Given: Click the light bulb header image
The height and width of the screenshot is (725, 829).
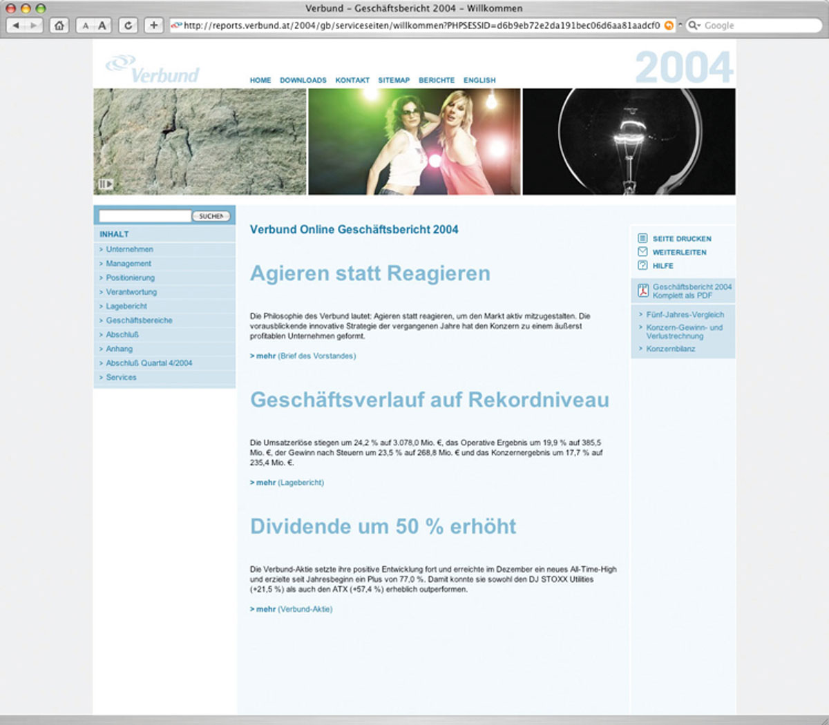Looking at the screenshot, I should (629, 142).
